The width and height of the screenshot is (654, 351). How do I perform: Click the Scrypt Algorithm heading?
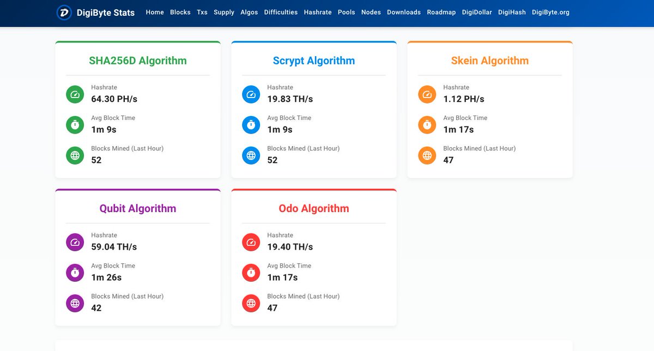(x=314, y=60)
